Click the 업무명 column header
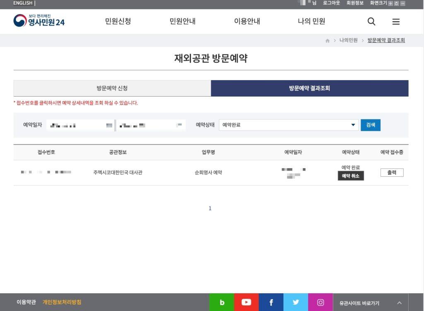Image resolution: width=424 pixels, height=311 pixels. (208, 152)
